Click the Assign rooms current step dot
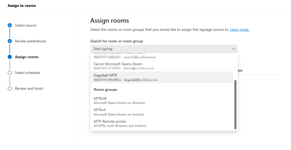This screenshot has height=150, width=291. [10, 57]
